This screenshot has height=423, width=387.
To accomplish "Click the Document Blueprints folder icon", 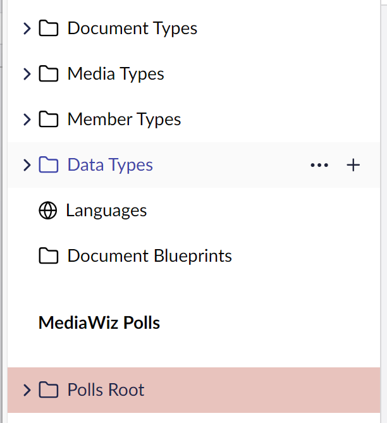I will point(48,256).
